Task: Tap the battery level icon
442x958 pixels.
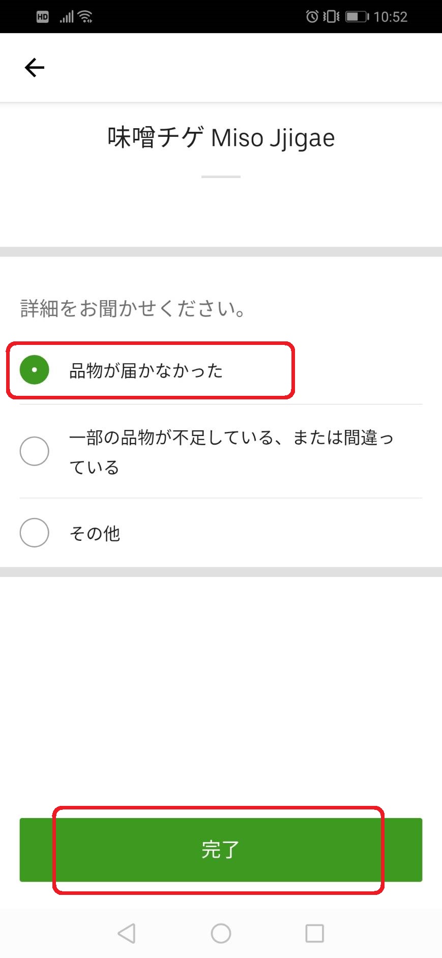Action: (357, 17)
